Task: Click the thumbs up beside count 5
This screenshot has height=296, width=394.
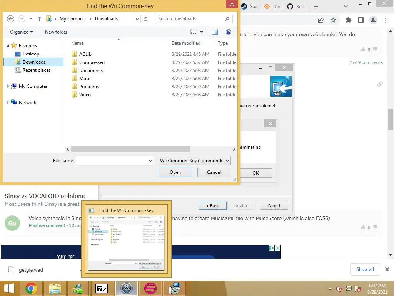Action: click(362, 49)
